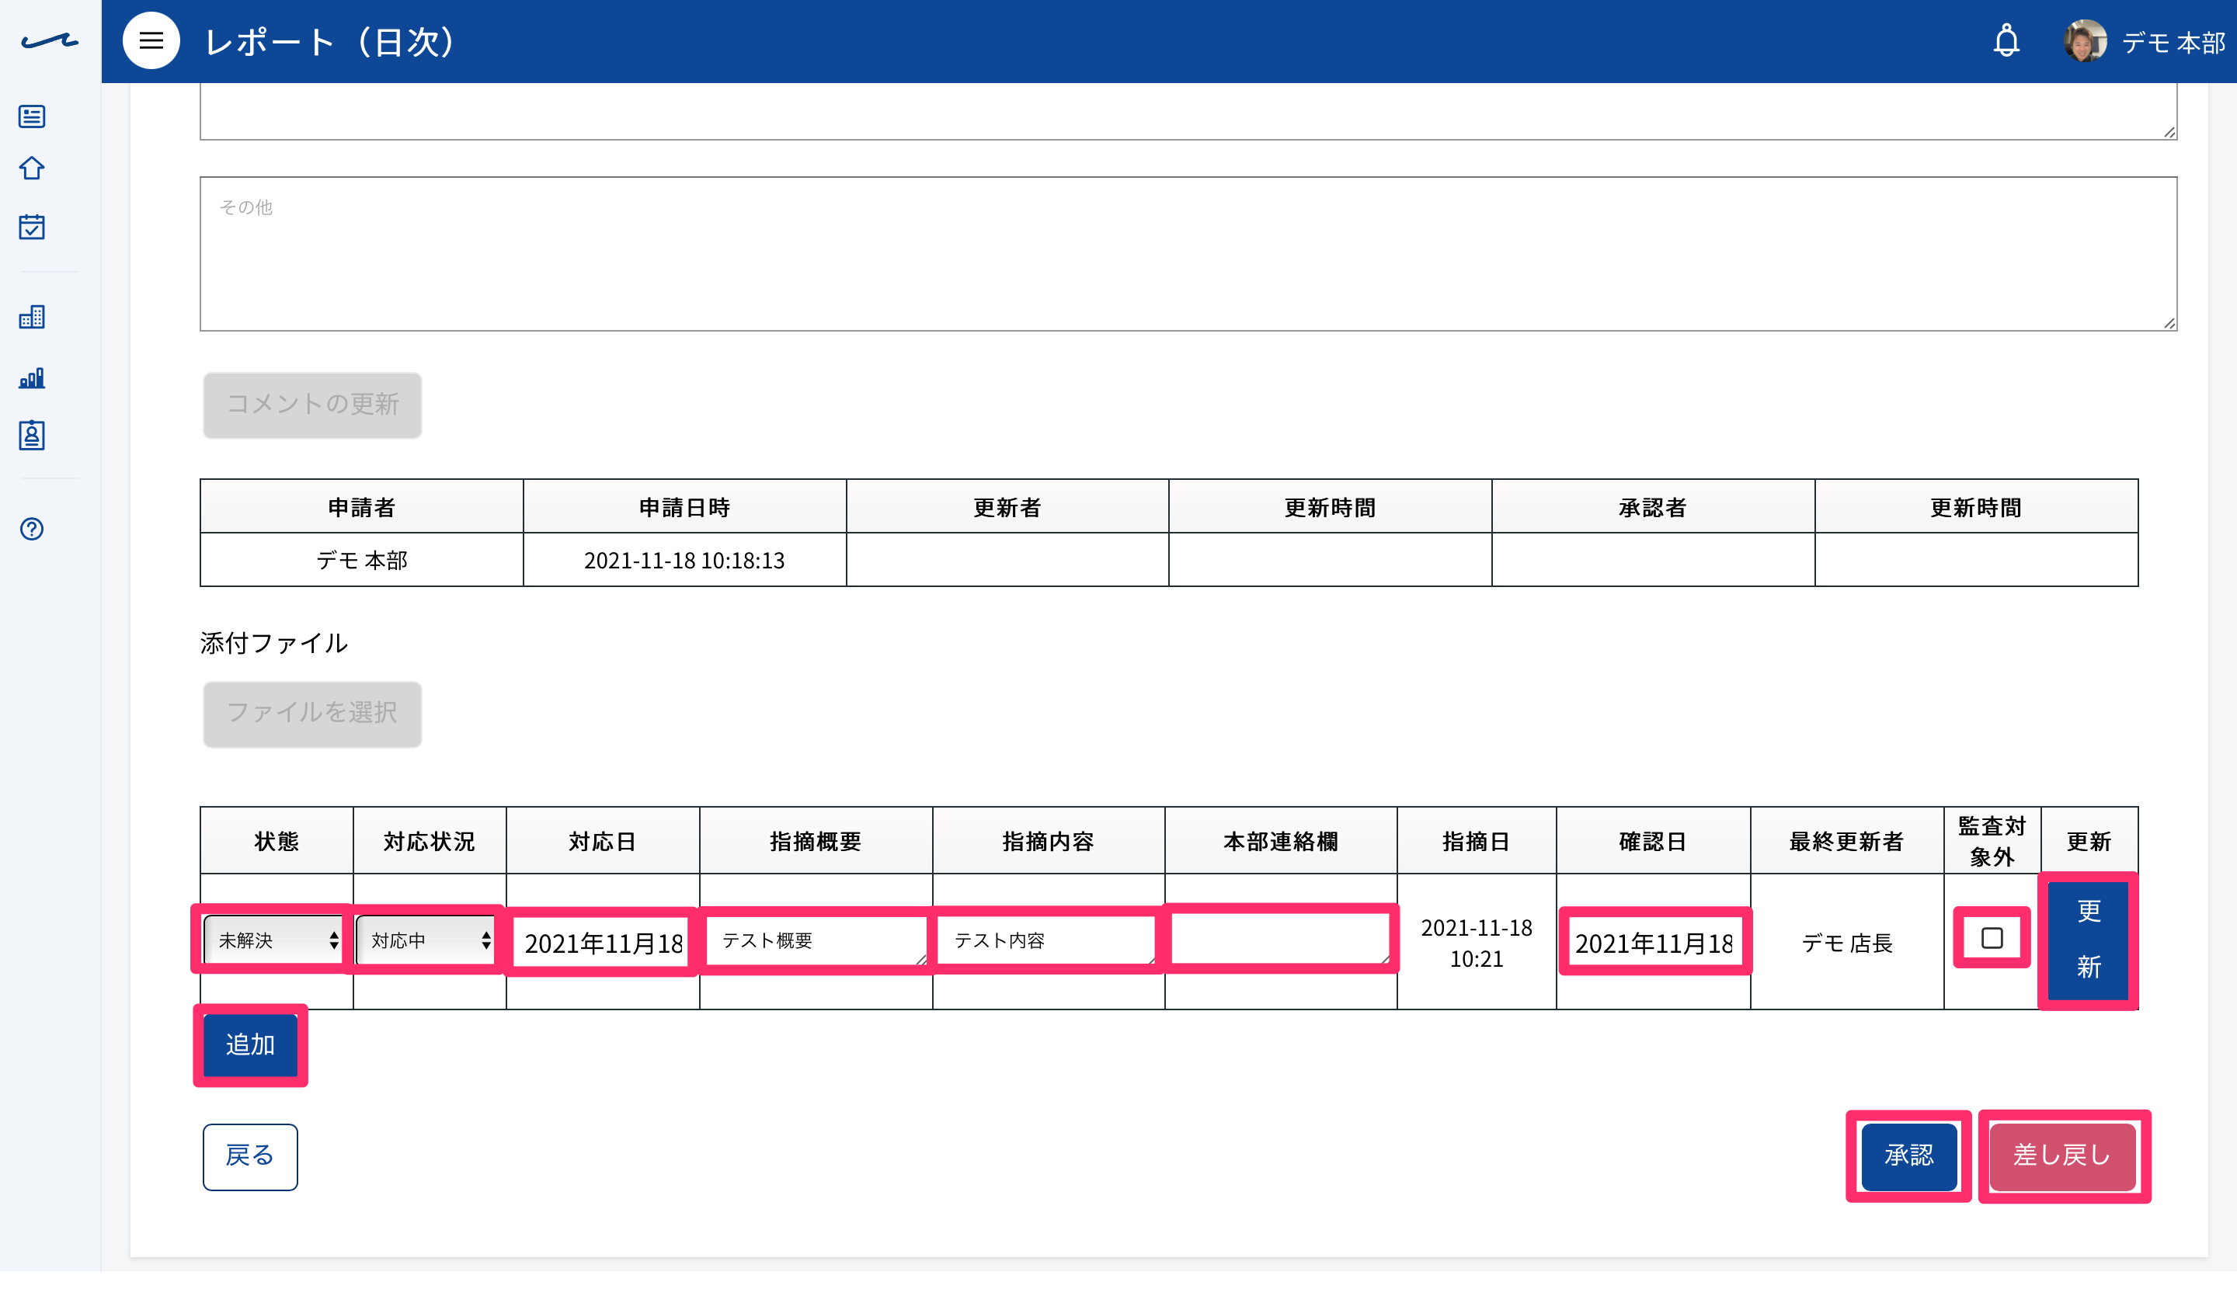Click the 指摘内容 text area テスト内容
Viewport: 2237px width, 1303px height.
[x=1048, y=940]
